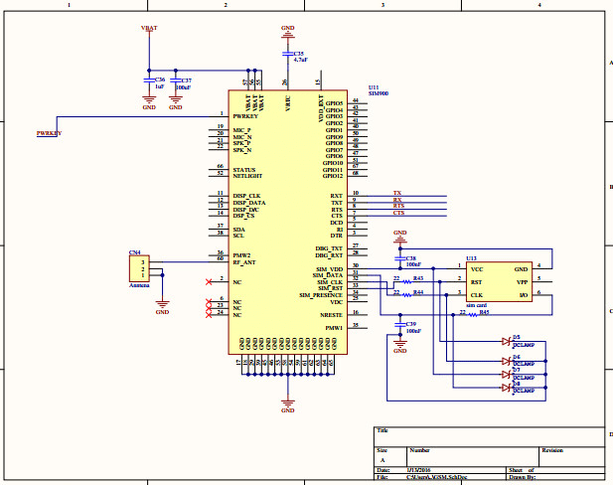Click the RF_ANT pin name
Viewport: 613px width, 485px height.
click(244, 262)
